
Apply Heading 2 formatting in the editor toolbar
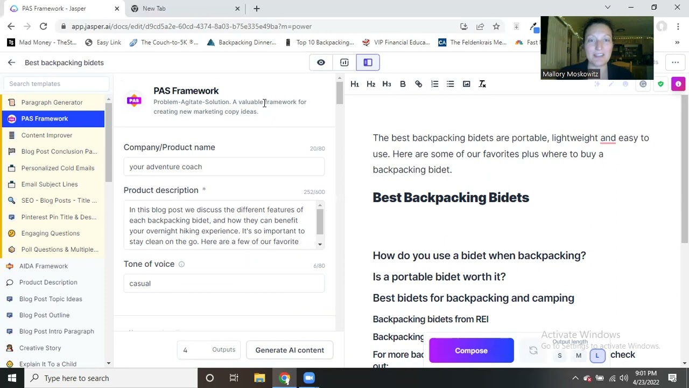tap(371, 84)
